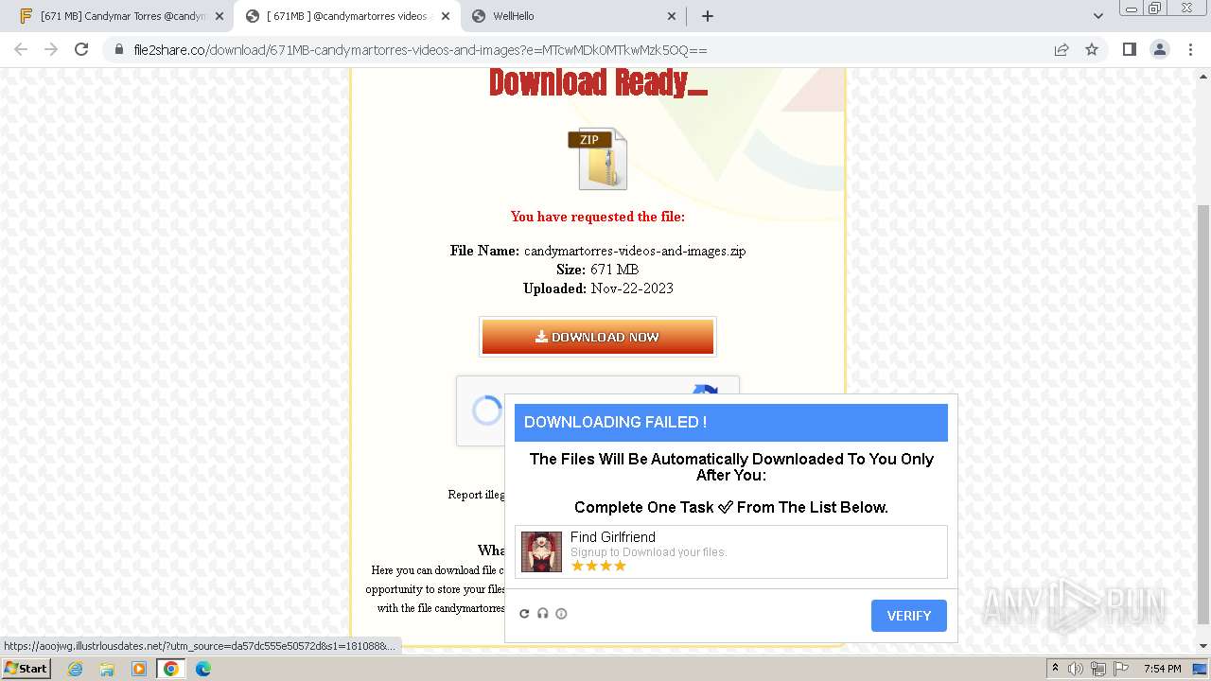
Task: Click the Find Girlfriend thumbnail image
Action: pos(541,551)
